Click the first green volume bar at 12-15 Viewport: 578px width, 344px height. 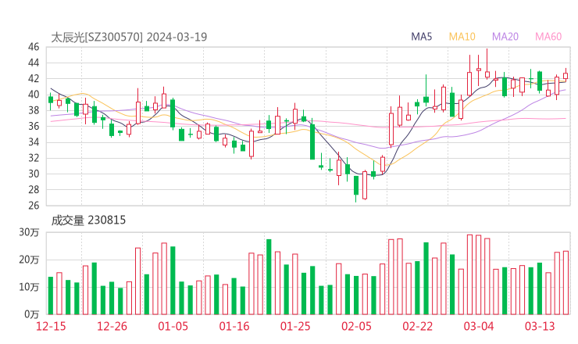pyautogui.click(x=51, y=296)
